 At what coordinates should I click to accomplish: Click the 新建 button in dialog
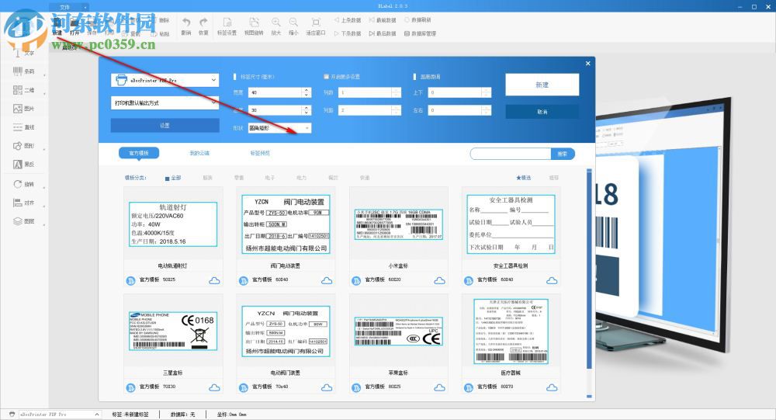pos(542,85)
